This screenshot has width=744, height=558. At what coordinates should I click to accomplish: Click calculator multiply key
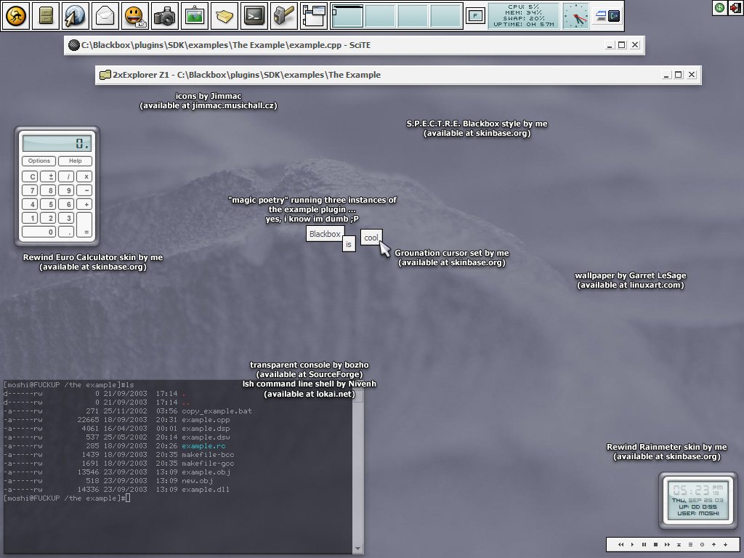[x=86, y=177]
